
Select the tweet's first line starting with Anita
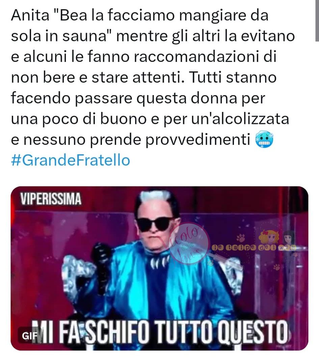139,15
